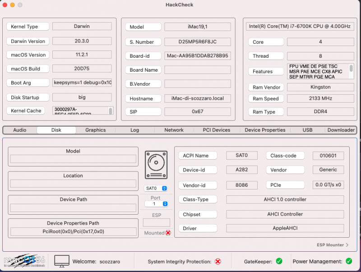Open ESP Mounter via its chevron

coord(347,245)
